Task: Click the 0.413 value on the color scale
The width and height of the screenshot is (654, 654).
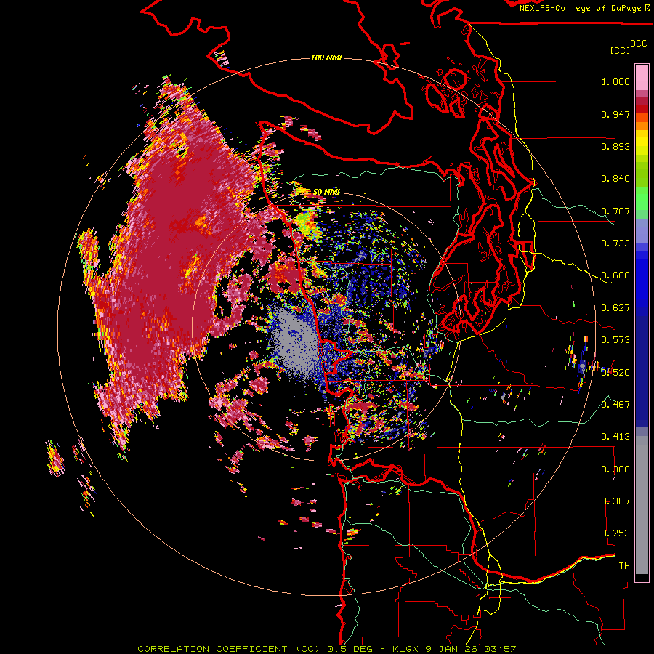Action: tap(615, 437)
